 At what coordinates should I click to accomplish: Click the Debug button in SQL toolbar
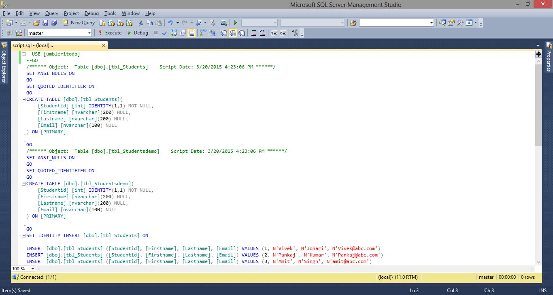138,33
